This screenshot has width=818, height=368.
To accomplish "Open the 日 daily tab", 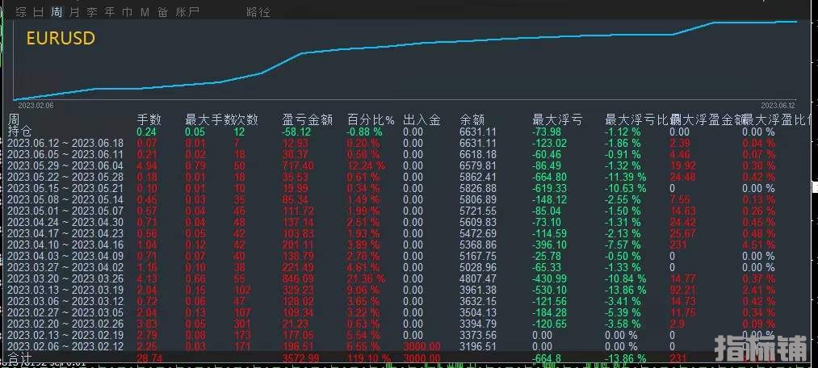I will coord(38,12).
